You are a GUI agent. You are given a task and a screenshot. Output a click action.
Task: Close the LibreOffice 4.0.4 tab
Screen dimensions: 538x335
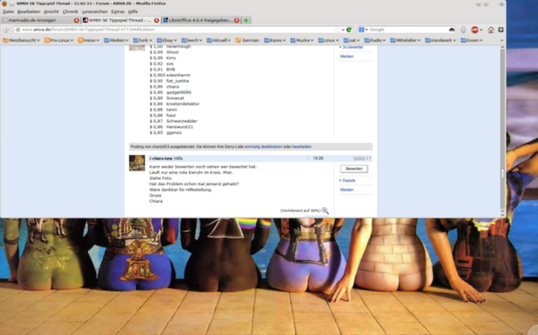coord(236,20)
